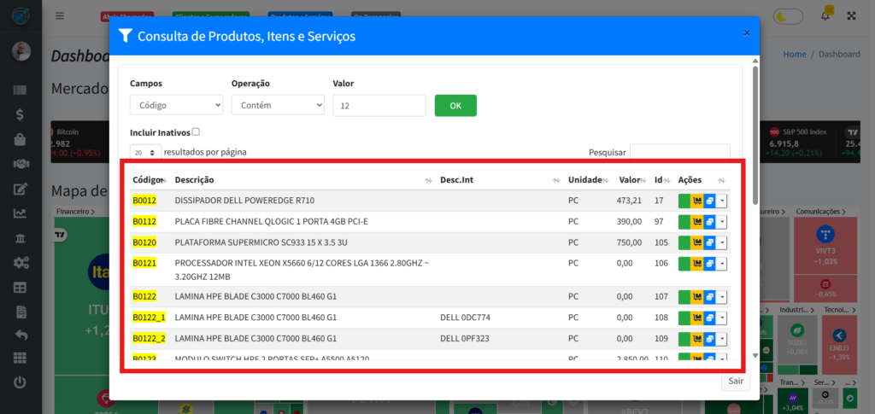Click the green action button for B0120
This screenshot has width=875, height=414.
tap(684, 242)
